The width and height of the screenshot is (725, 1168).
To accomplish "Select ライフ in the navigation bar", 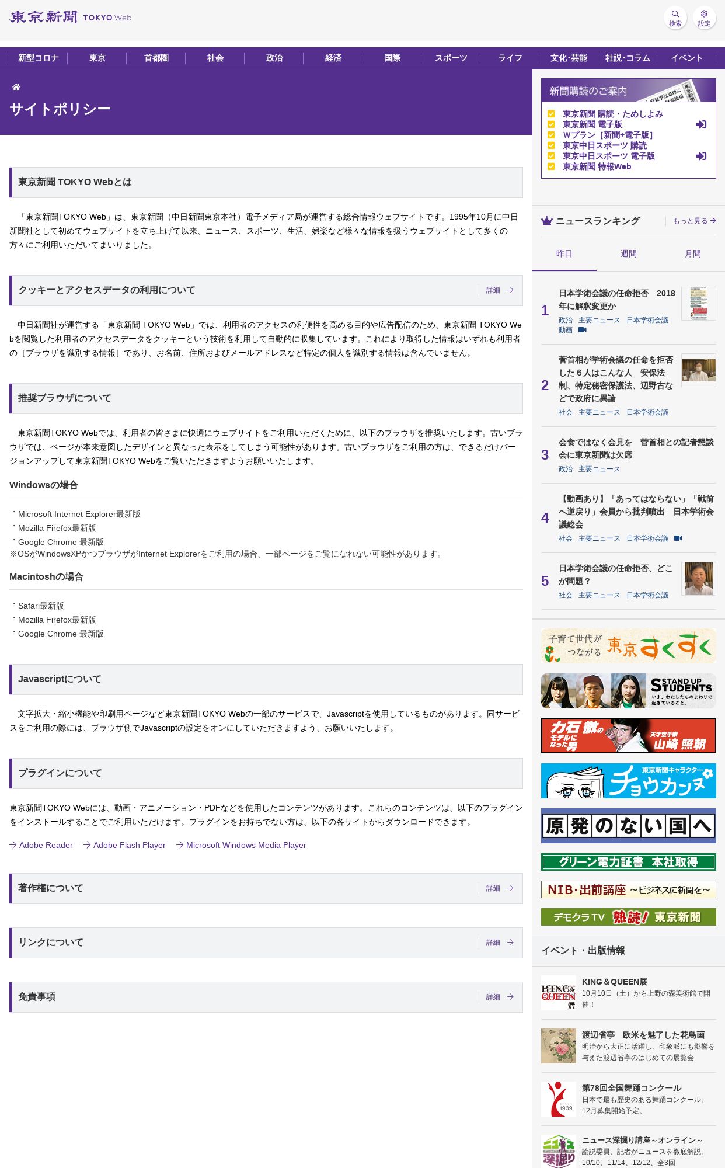I will point(510,58).
